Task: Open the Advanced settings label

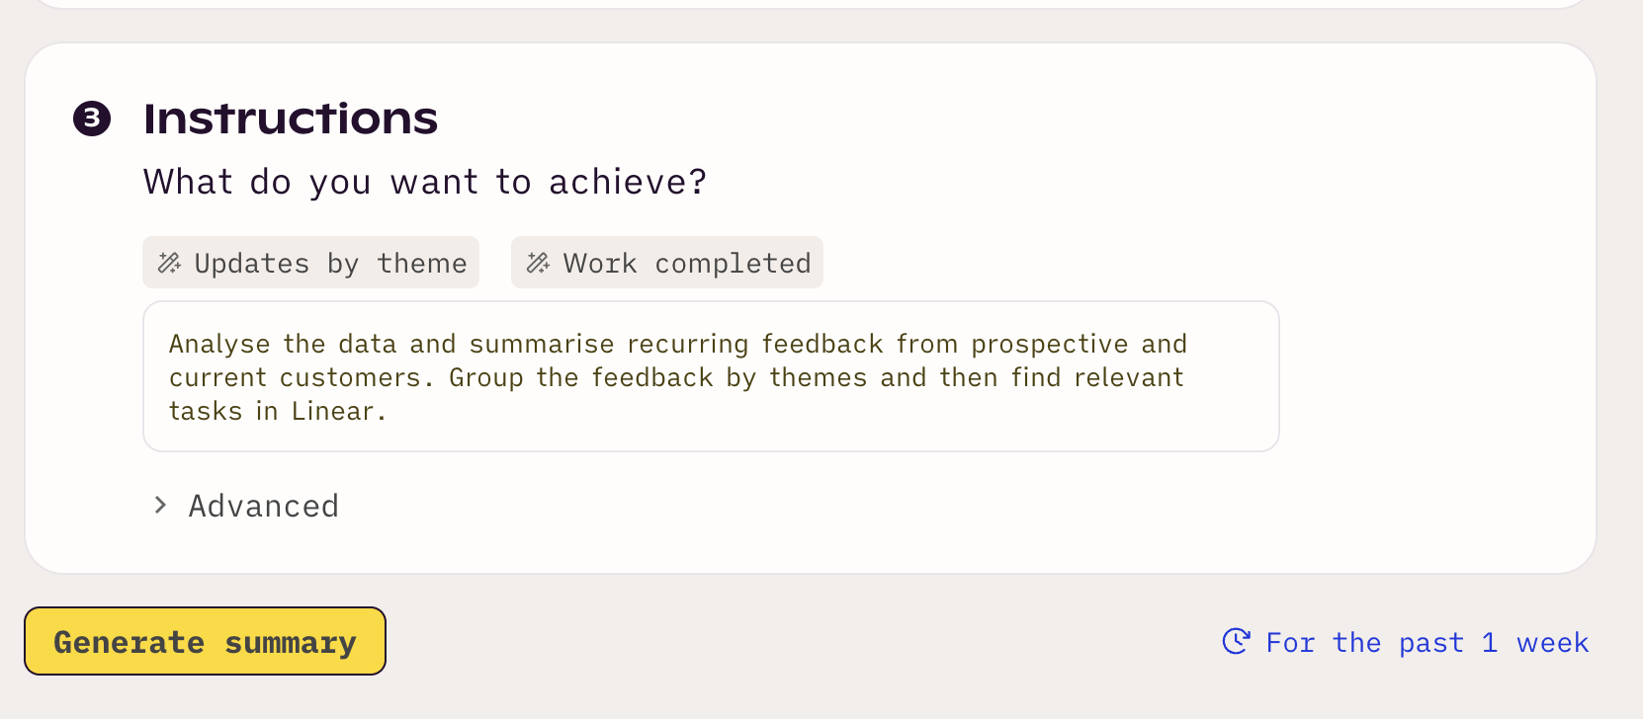Action: tap(264, 506)
